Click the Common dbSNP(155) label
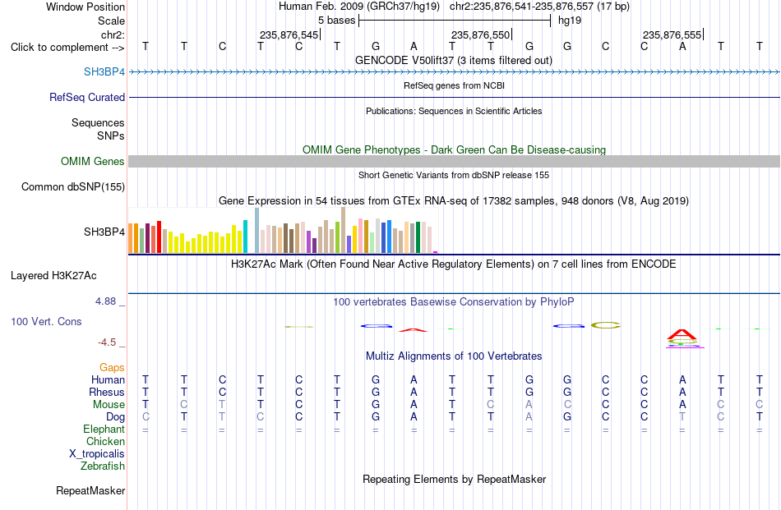The height and width of the screenshot is (510, 781). point(72,186)
